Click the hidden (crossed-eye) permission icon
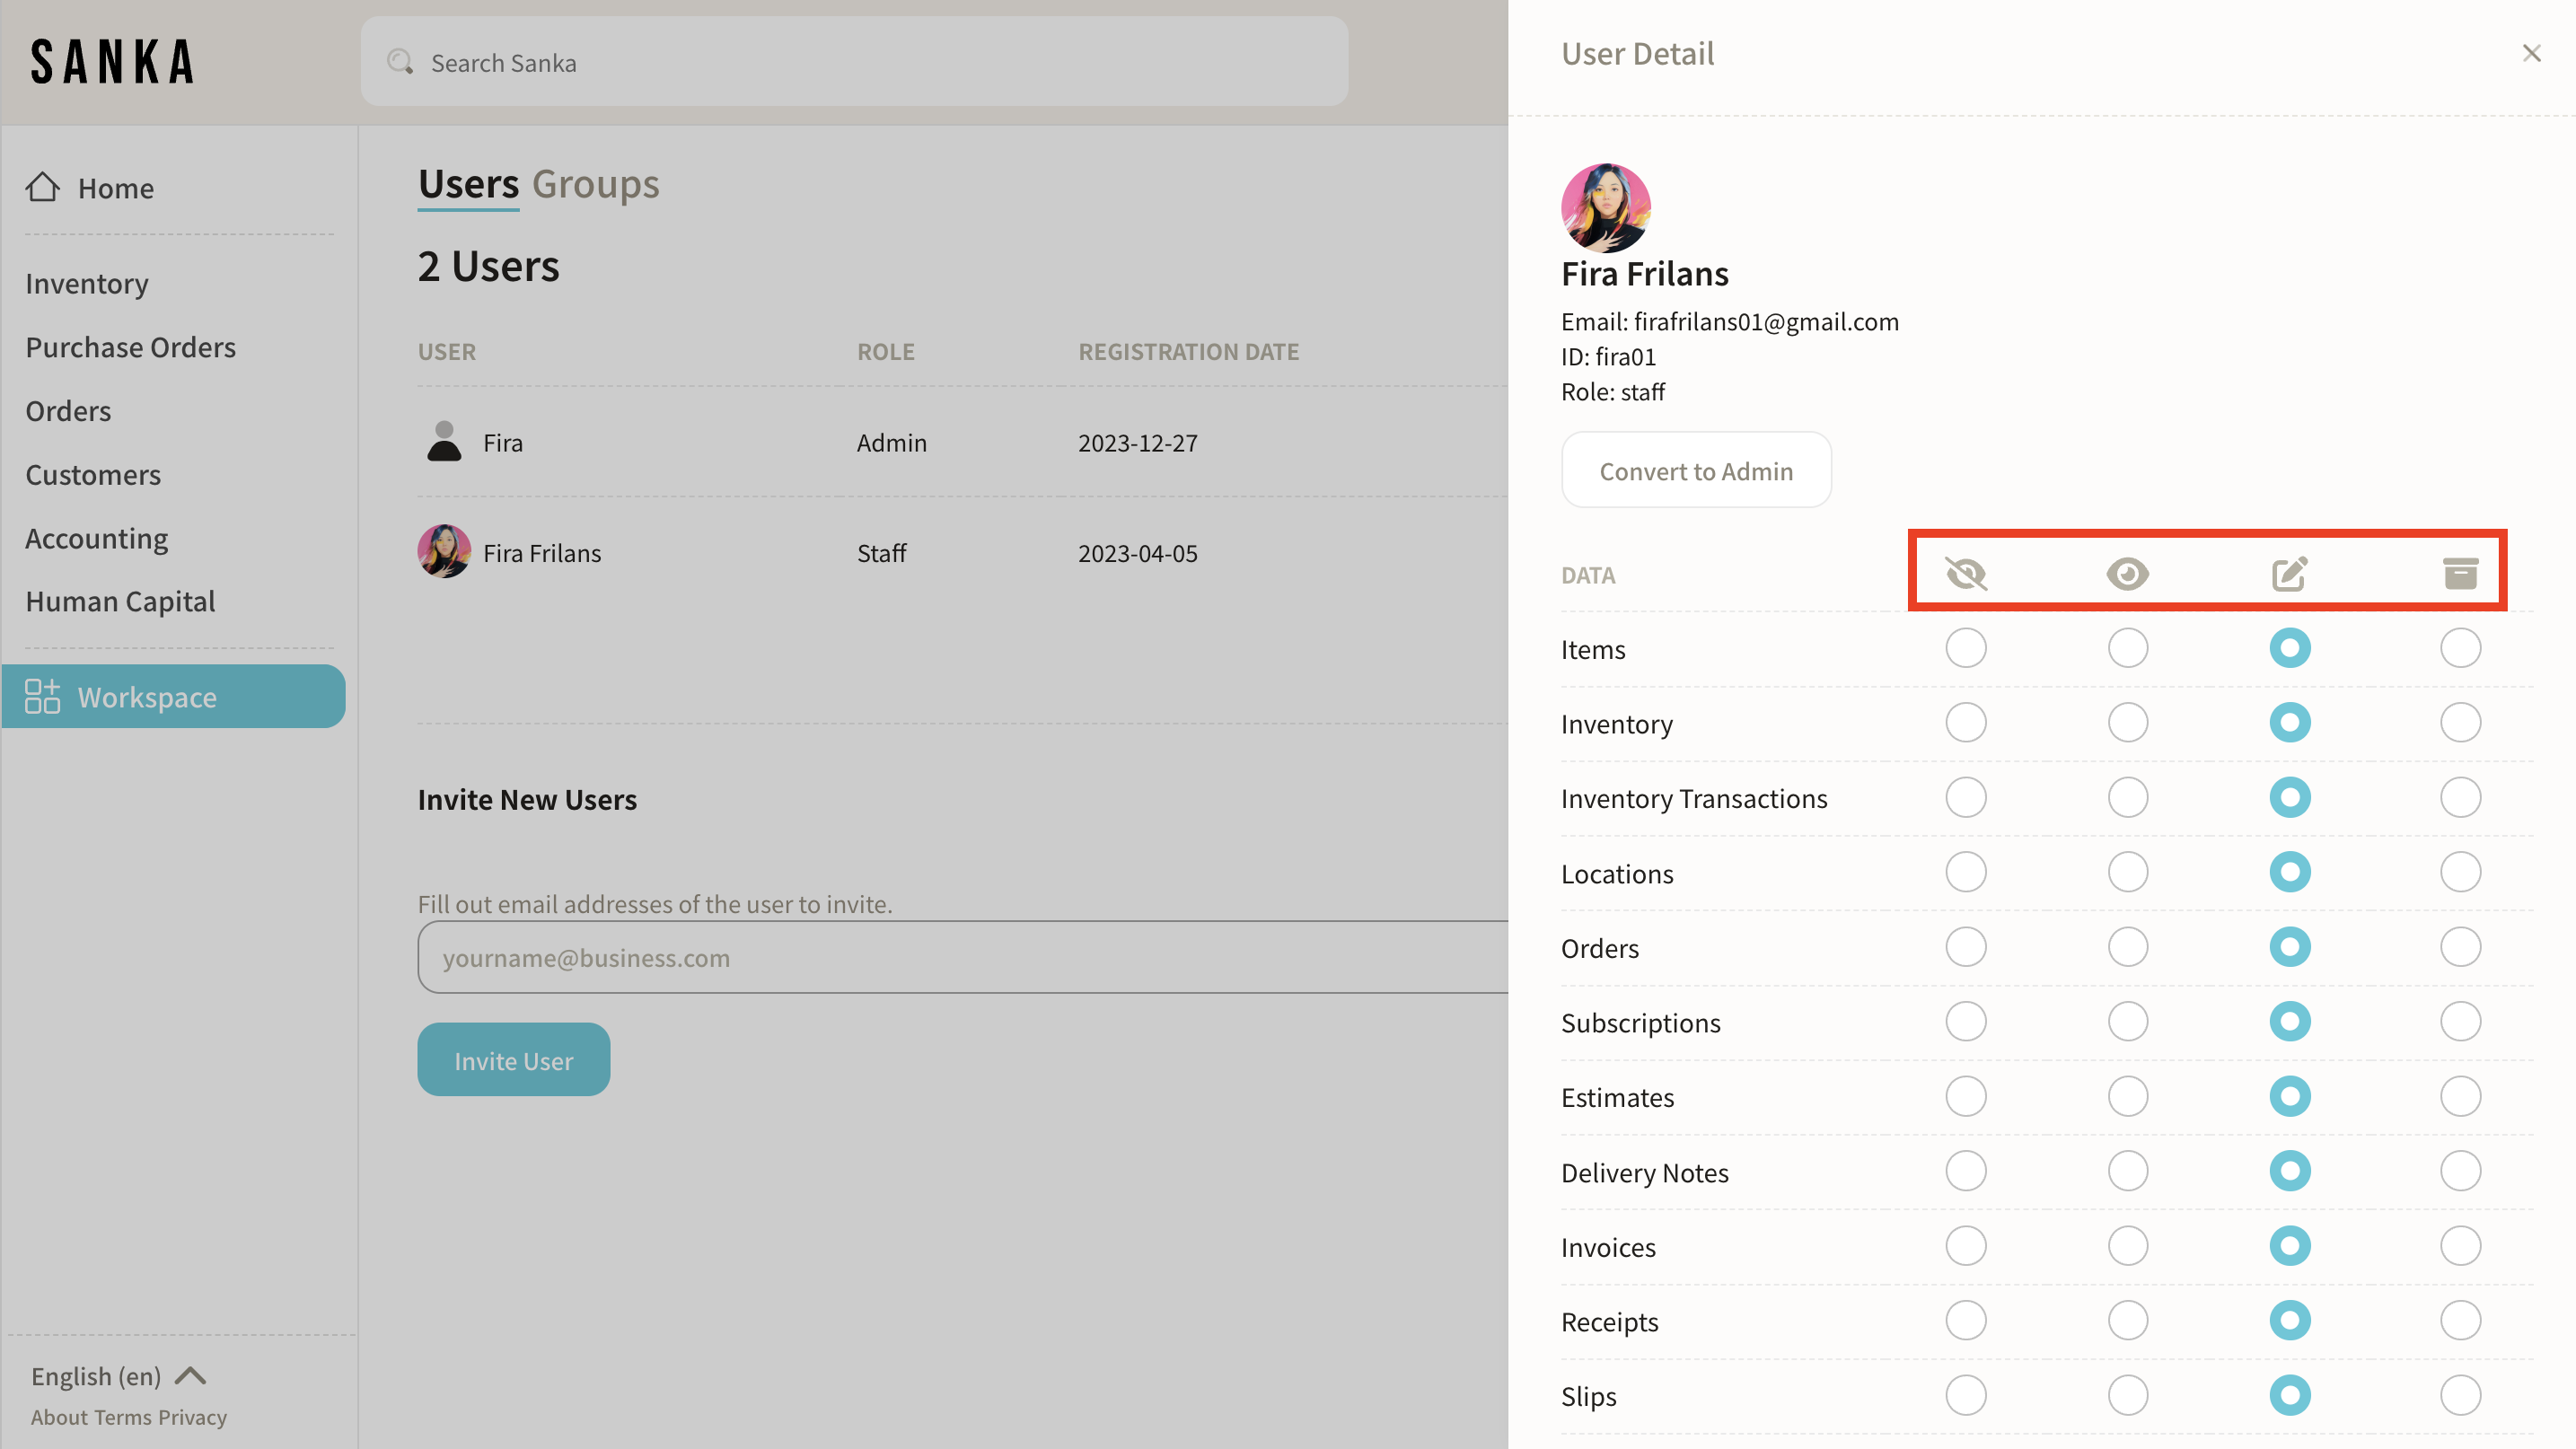The height and width of the screenshot is (1449, 2576). tap(1965, 574)
